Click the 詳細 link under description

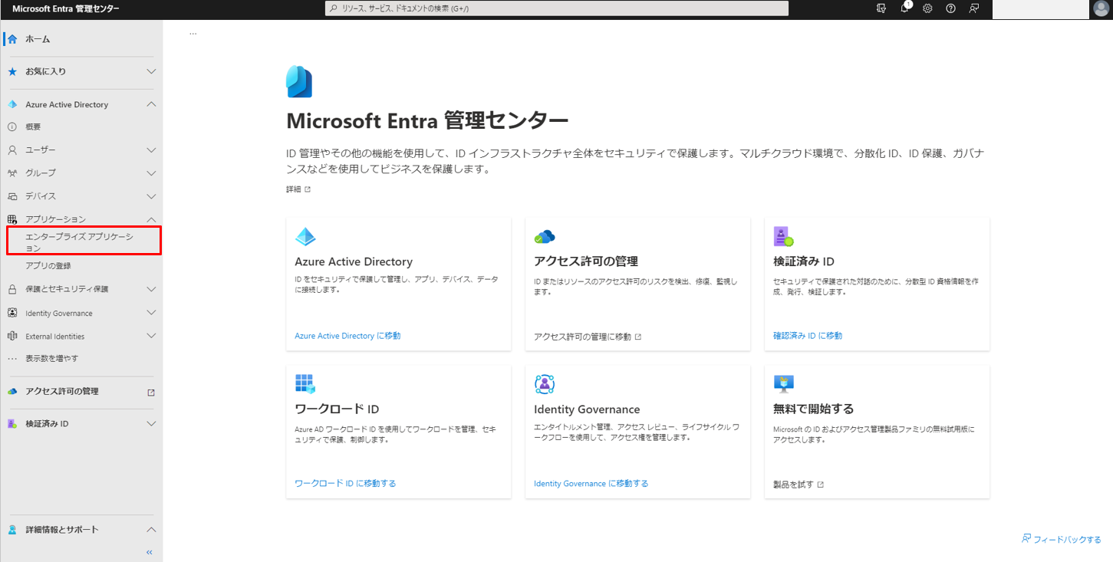click(x=298, y=189)
